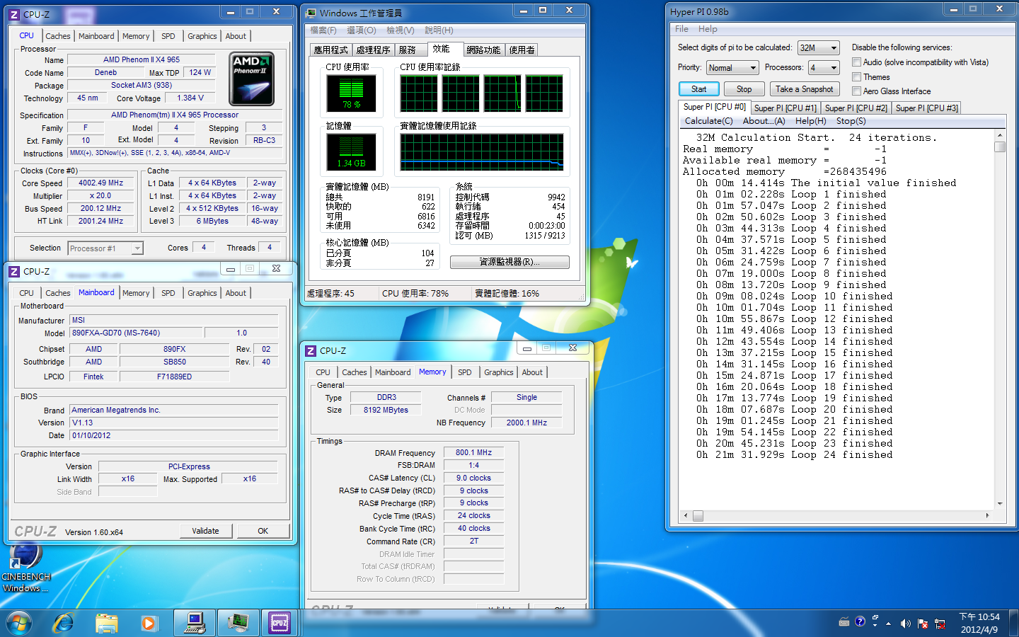
Task: Click the memory 1.34 GB gauge
Action: coord(351,151)
